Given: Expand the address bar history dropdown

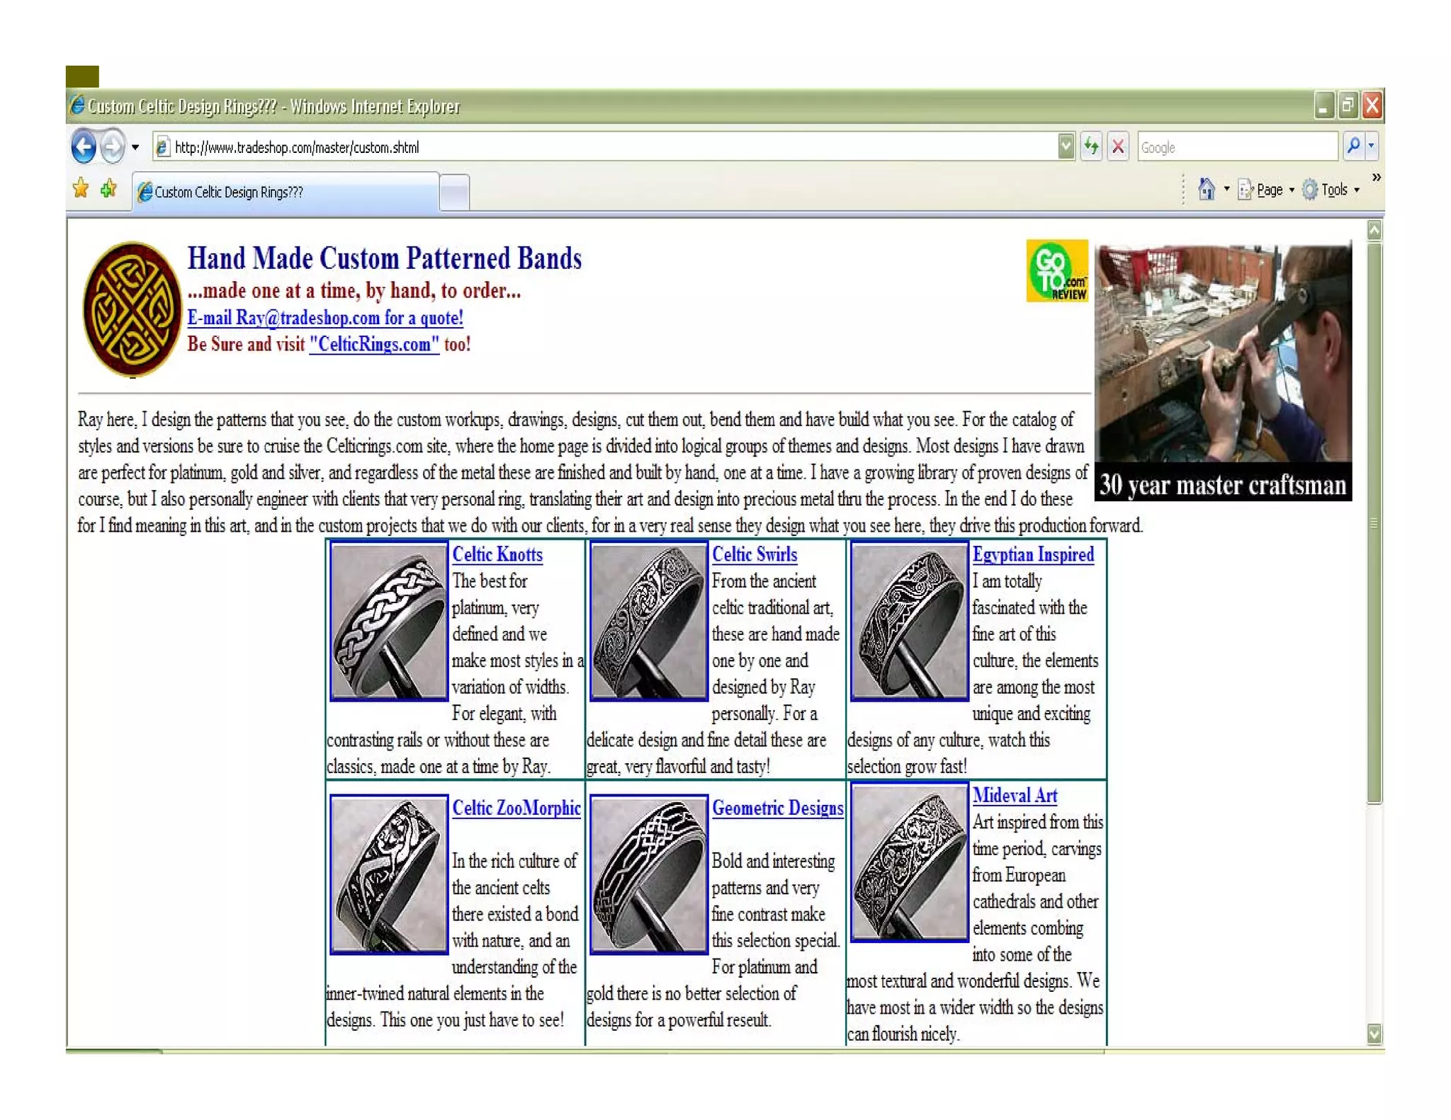Looking at the screenshot, I should tap(1066, 147).
